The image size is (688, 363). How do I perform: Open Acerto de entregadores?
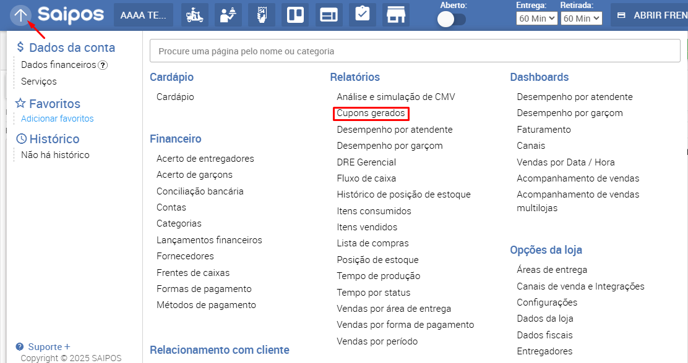(205, 159)
